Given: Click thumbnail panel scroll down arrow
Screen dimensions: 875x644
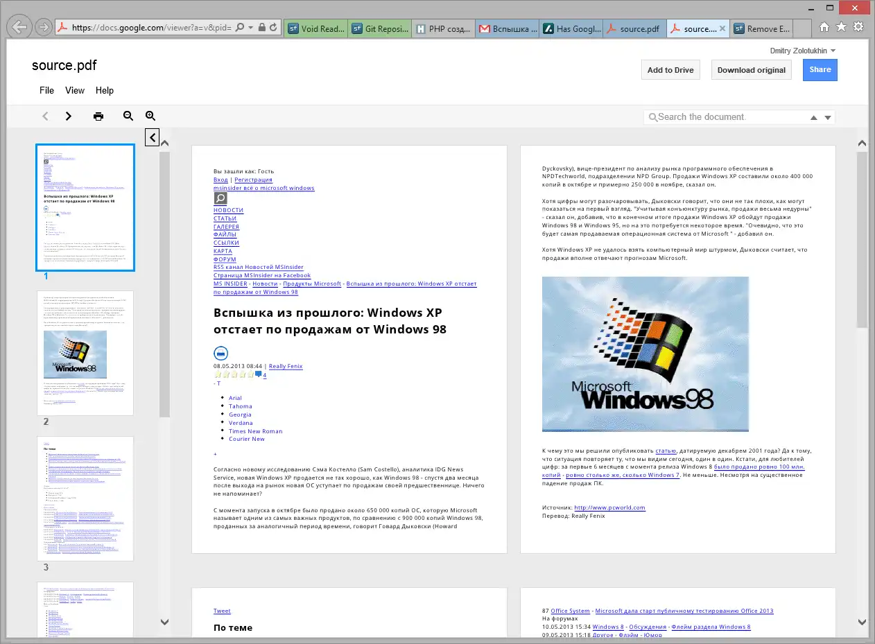Looking at the screenshot, I should pos(165,622).
